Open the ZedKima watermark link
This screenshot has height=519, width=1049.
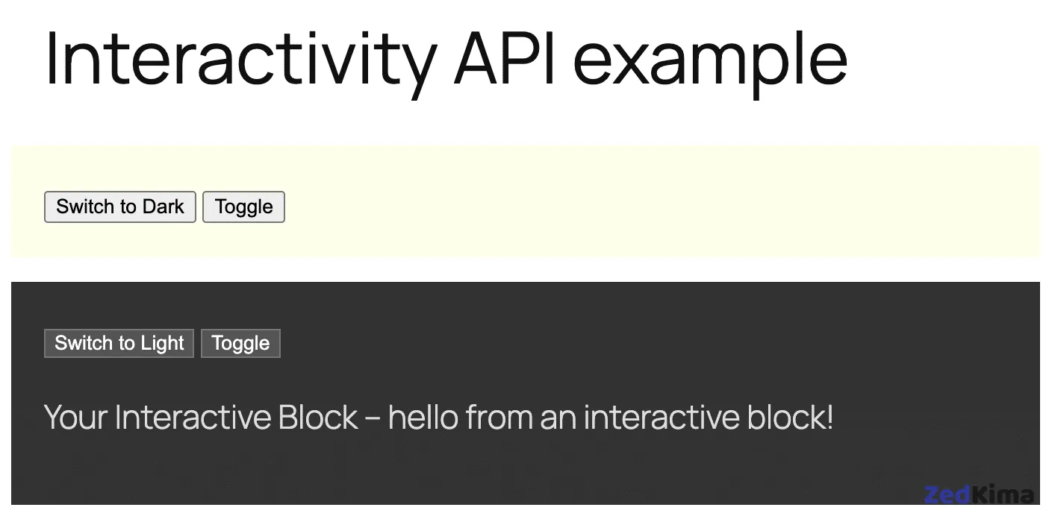979,494
